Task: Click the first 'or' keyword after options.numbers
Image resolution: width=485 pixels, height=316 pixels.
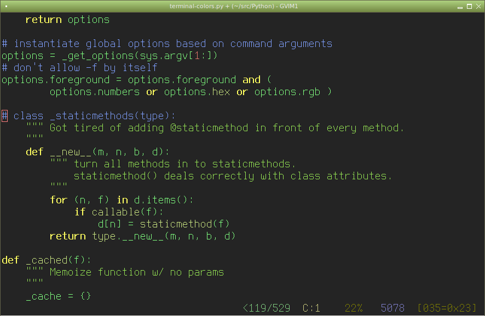Action: 152,92
